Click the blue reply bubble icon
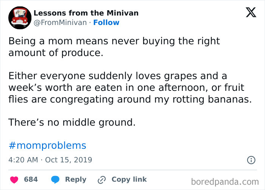Image resolution: width=265 pixels, height=190 pixels. 55,179
